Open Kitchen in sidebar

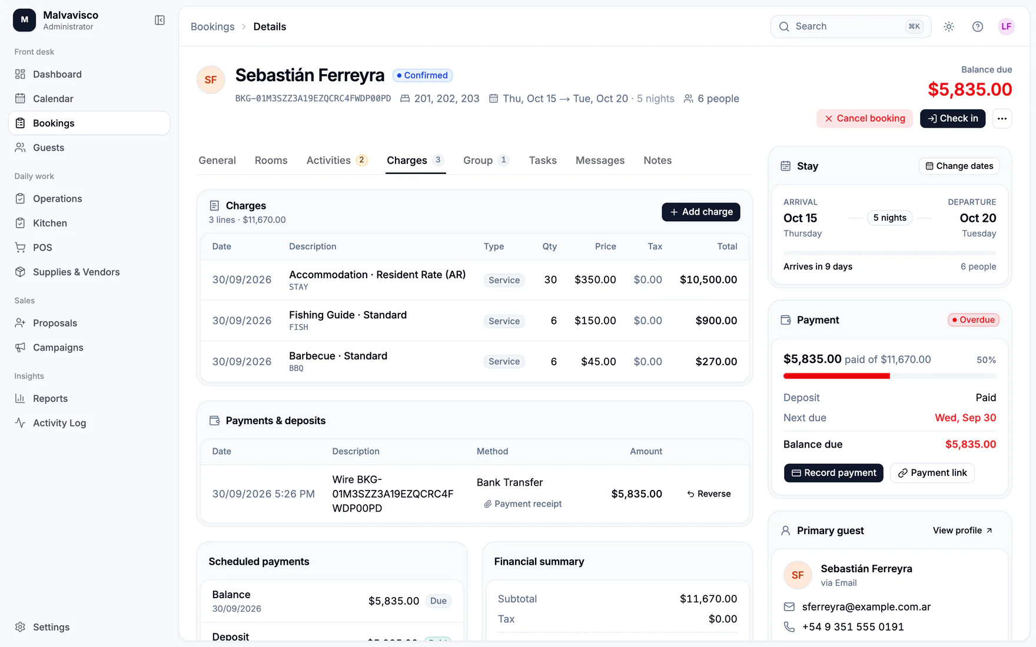click(x=89, y=223)
